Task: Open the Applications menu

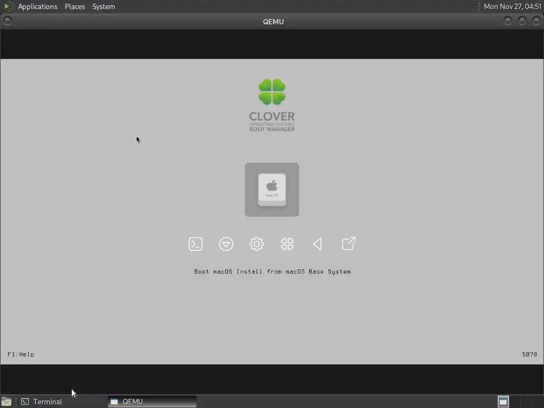Action: 38,6
